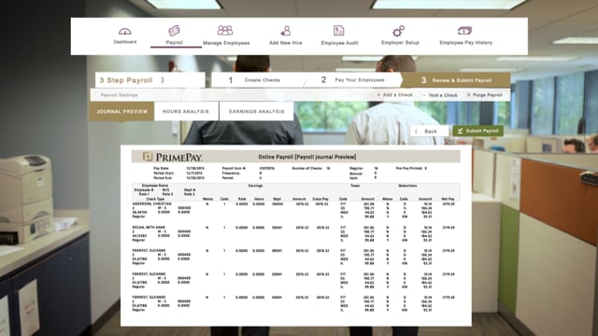Open Employee Pay History money icon
The width and height of the screenshot is (598, 336).
[465, 31]
